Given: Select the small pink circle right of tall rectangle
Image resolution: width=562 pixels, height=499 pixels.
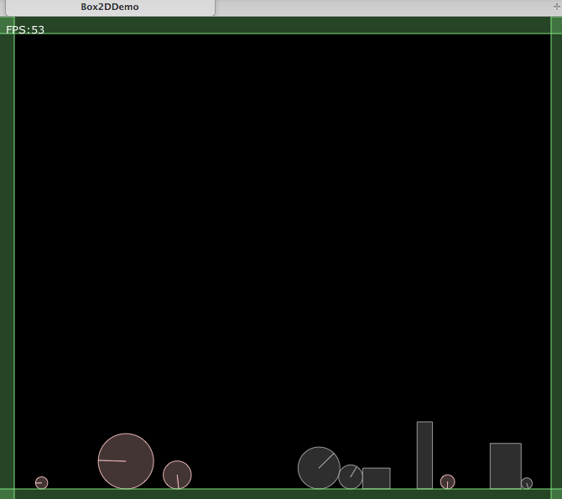Looking at the screenshot, I should pyautogui.click(x=448, y=481).
